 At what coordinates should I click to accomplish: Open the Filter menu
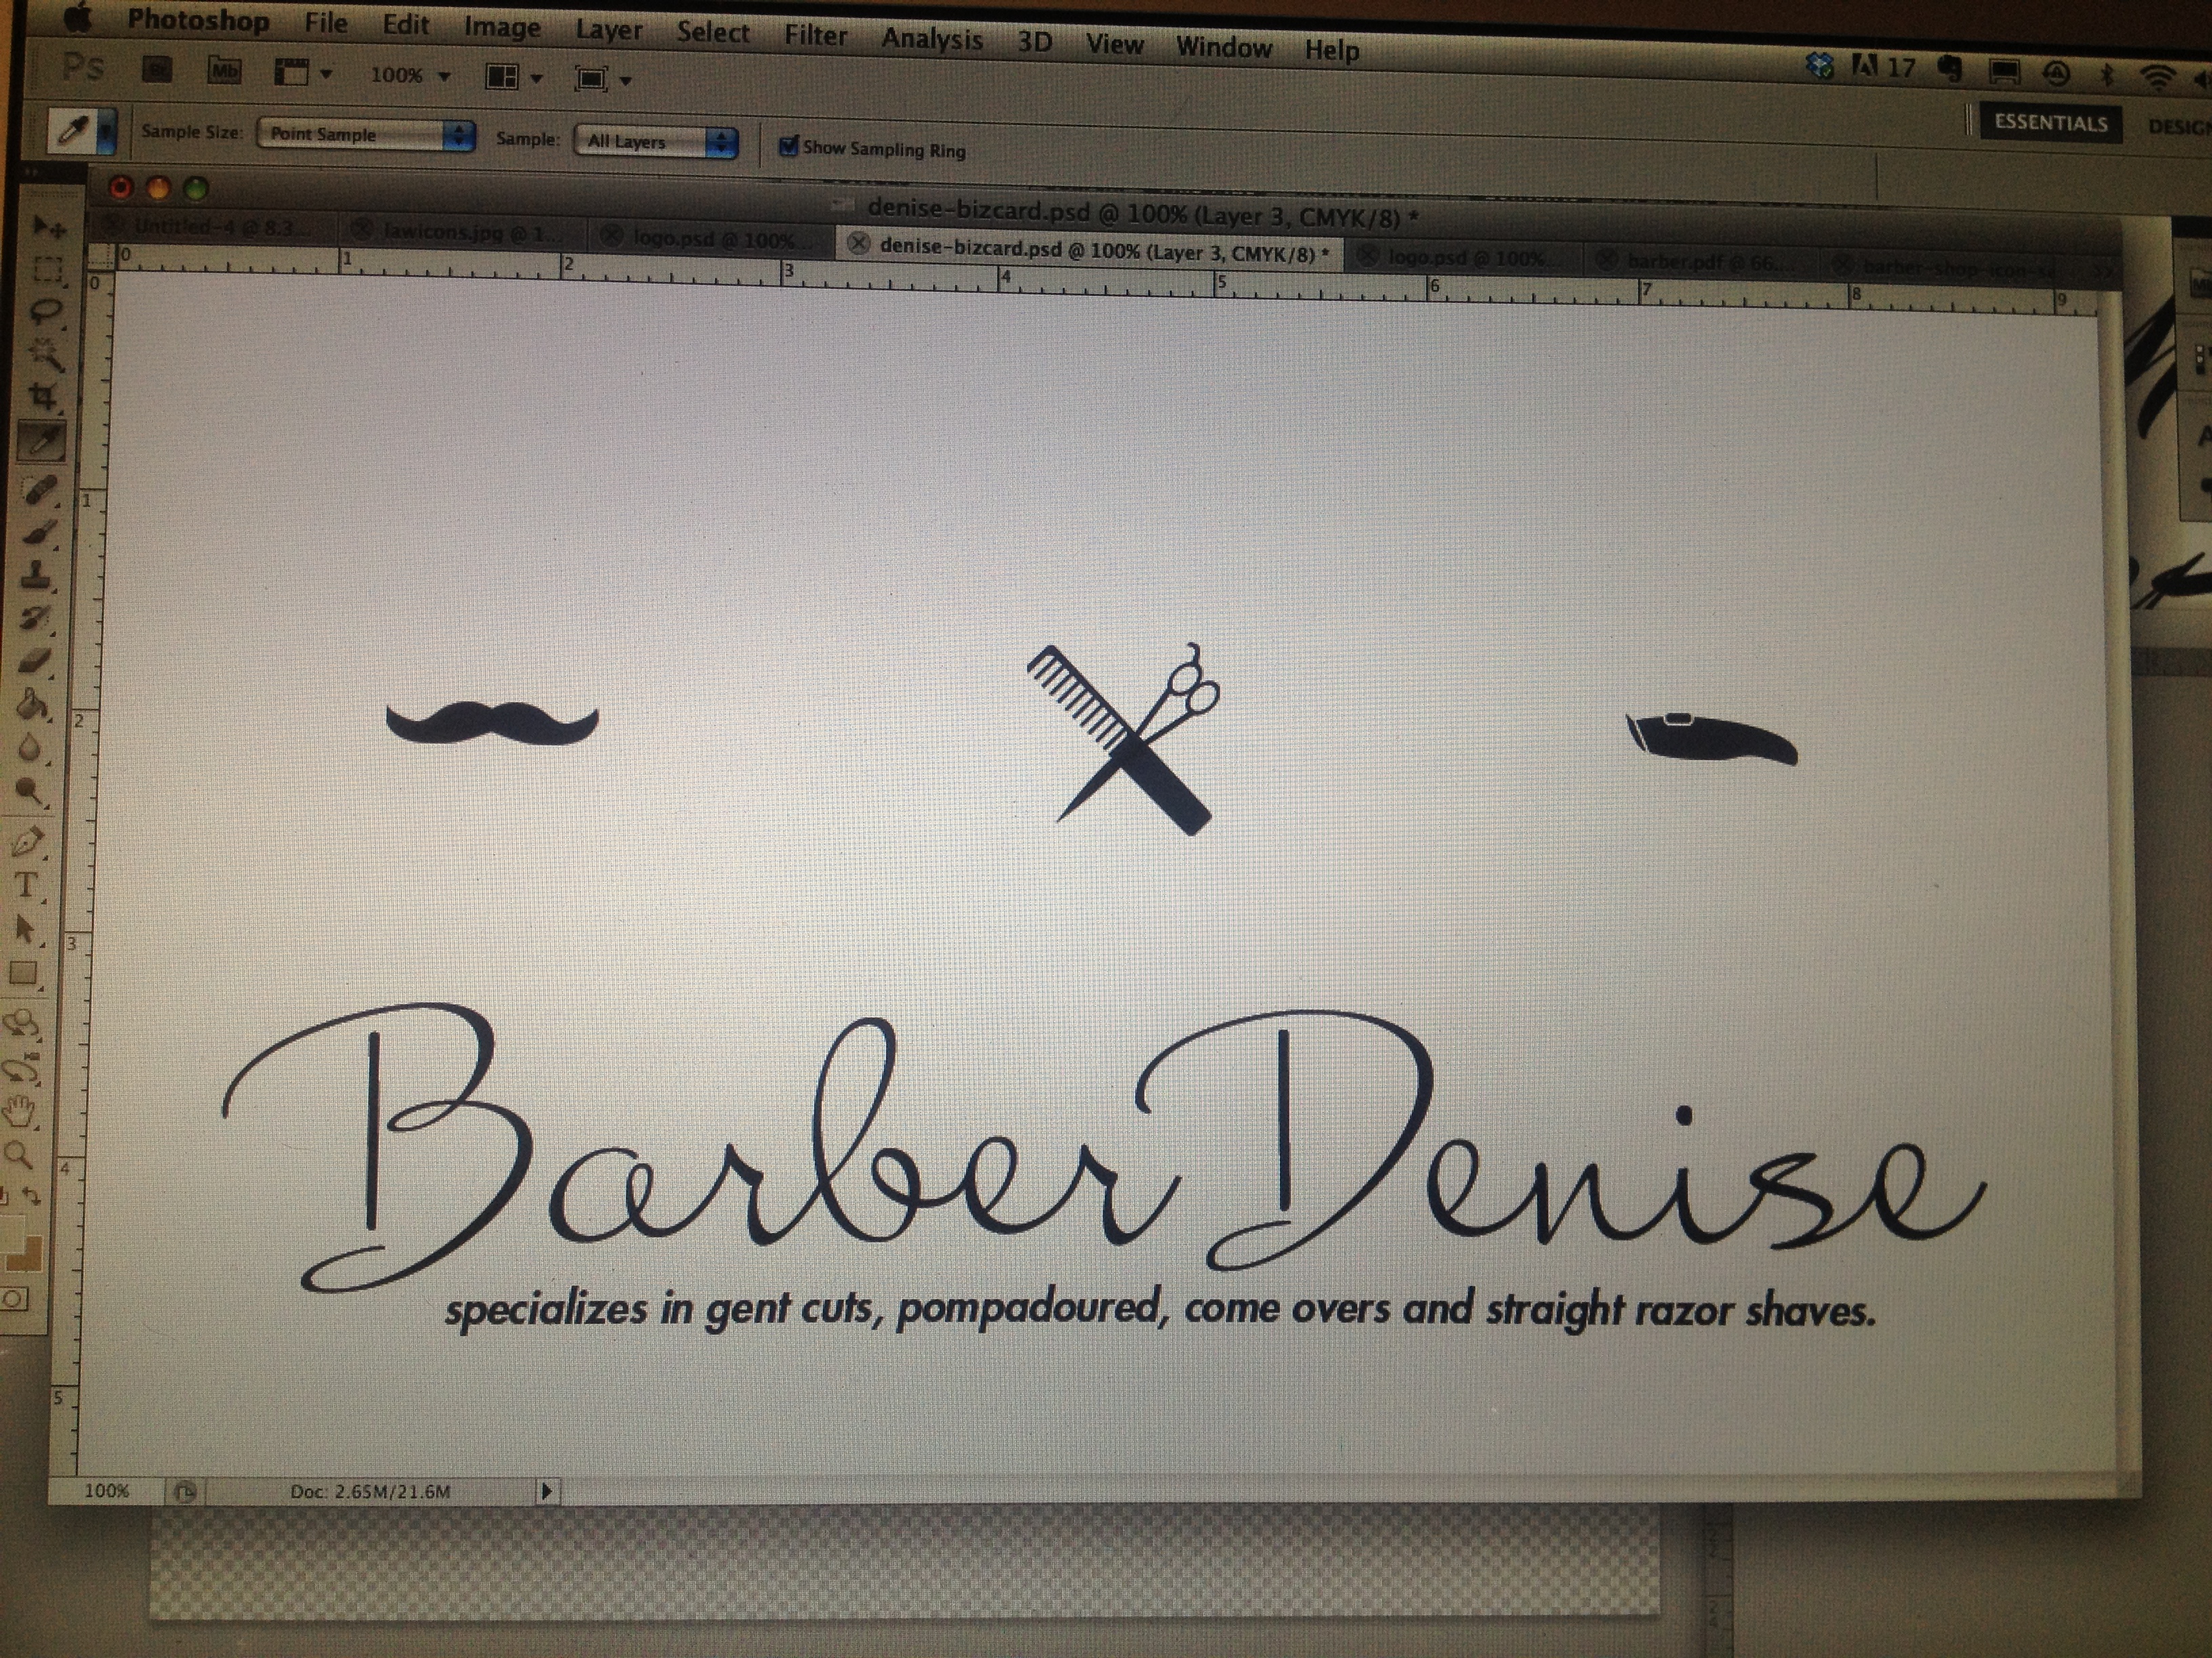815,36
